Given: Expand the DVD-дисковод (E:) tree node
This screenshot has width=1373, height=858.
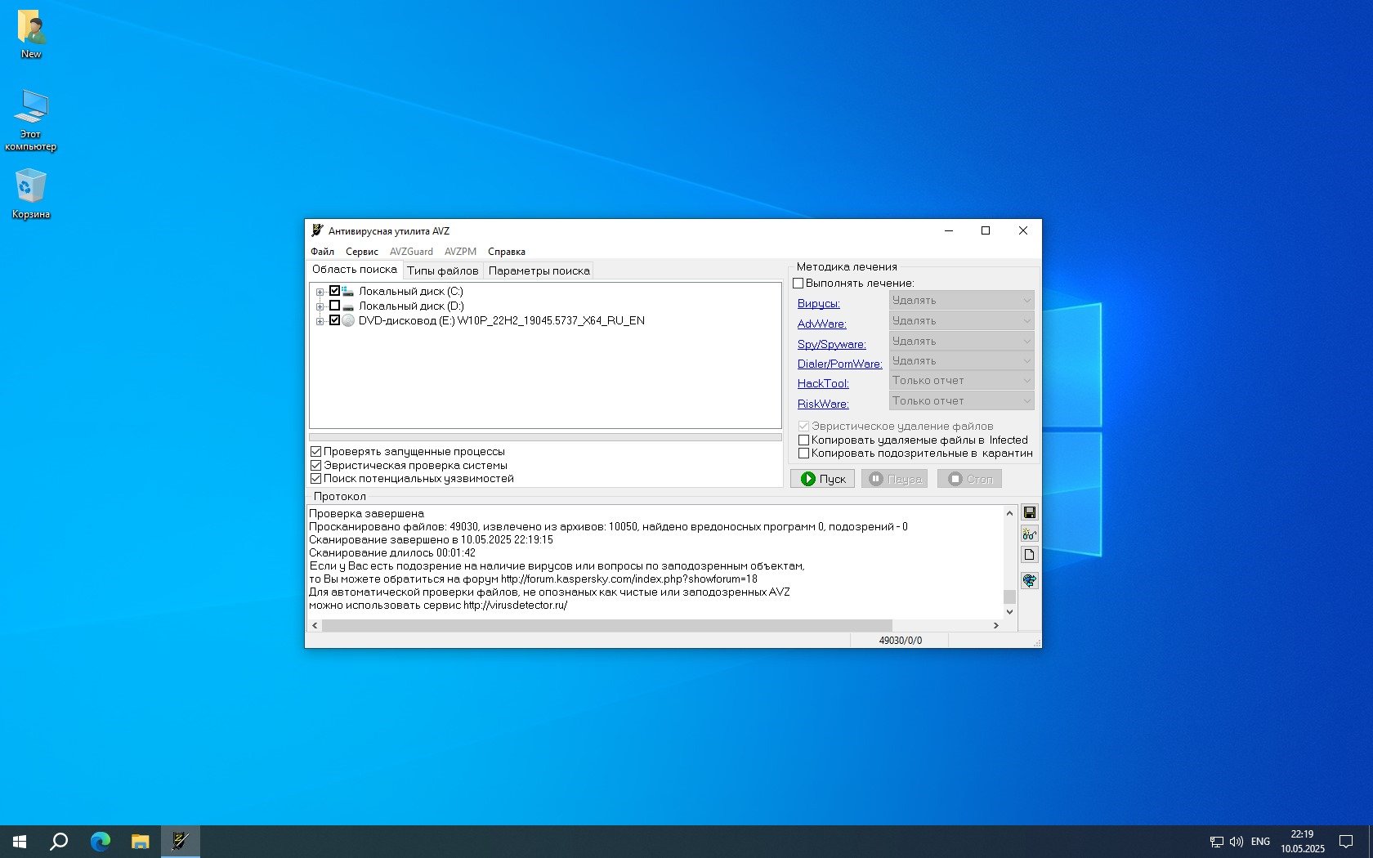Looking at the screenshot, I should [320, 321].
